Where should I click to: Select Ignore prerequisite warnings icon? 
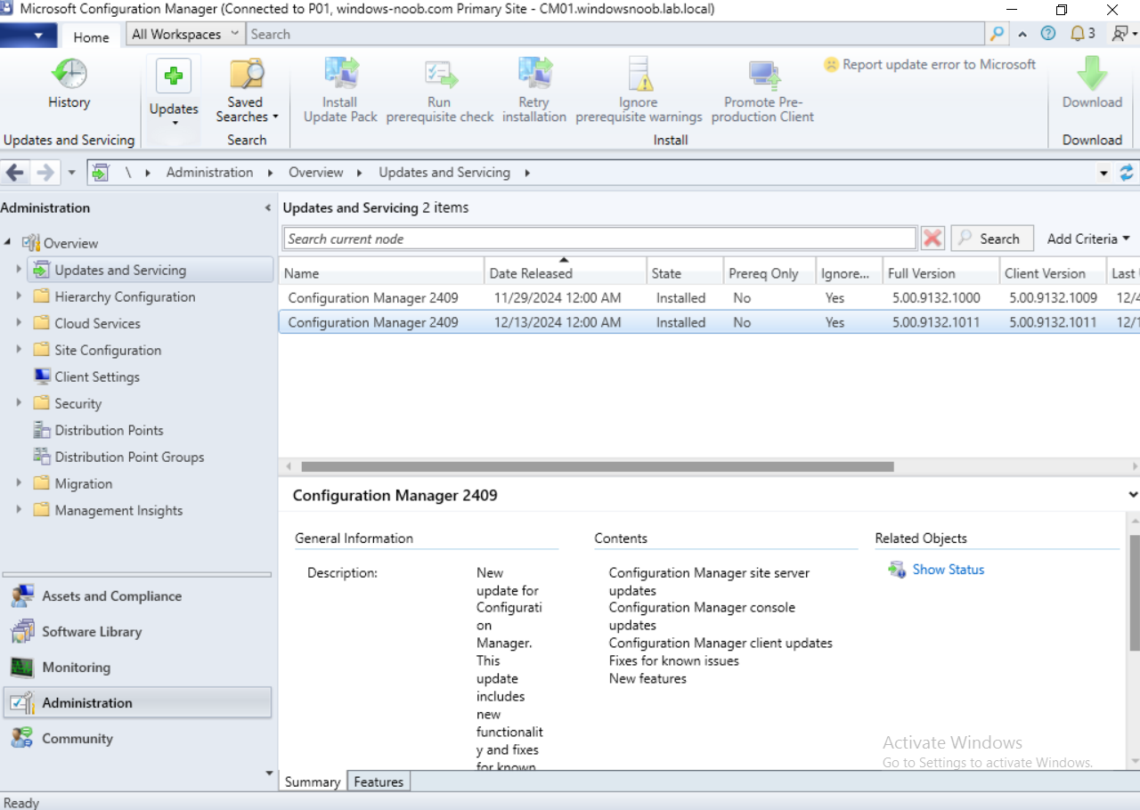click(639, 75)
